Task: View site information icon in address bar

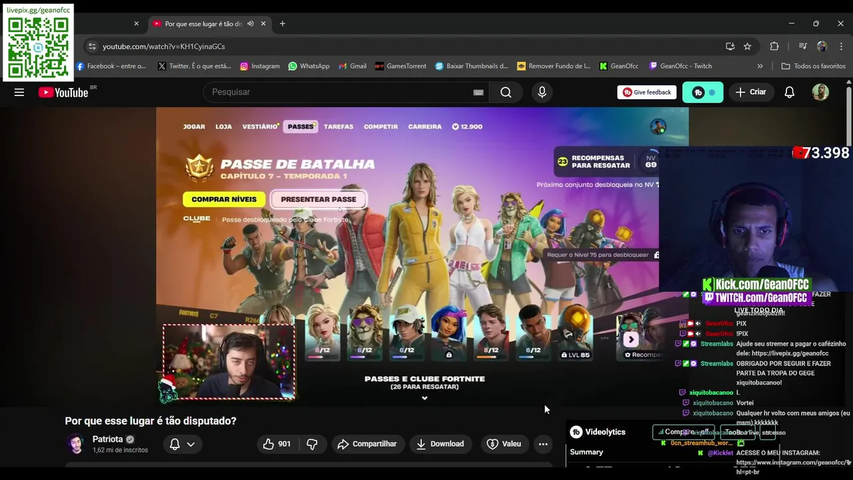Action: pos(92,47)
